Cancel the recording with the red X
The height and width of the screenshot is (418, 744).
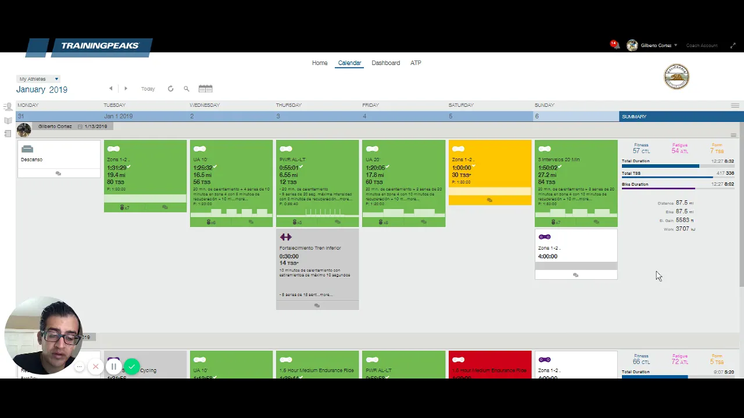95,367
